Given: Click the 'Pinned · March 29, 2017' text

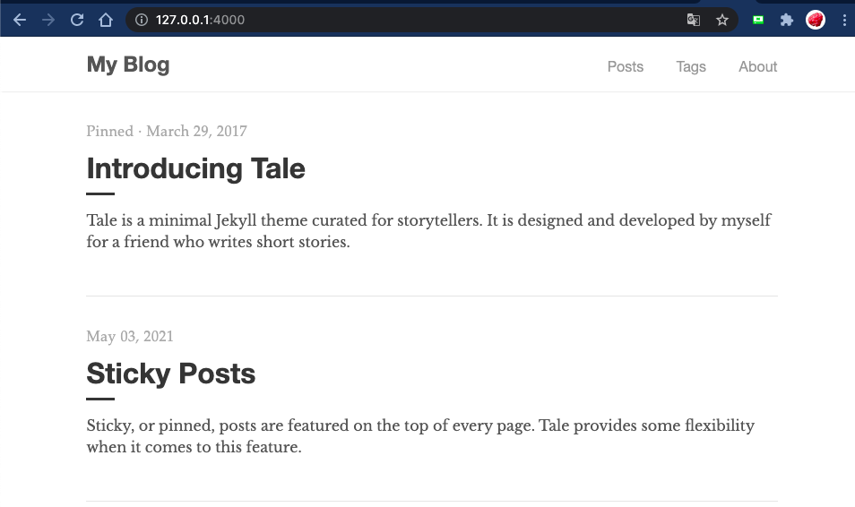Looking at the screenshot, I should [x=167, y=132].
